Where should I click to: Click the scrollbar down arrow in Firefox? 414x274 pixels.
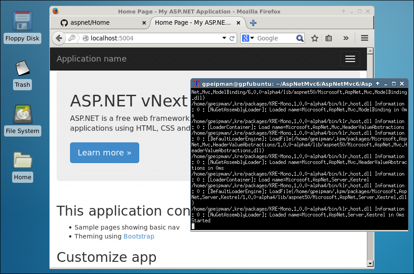coord(370,263)
